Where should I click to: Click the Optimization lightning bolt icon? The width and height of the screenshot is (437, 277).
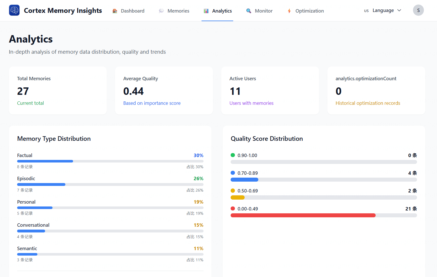pyautogui.click(x=289, y=11)
